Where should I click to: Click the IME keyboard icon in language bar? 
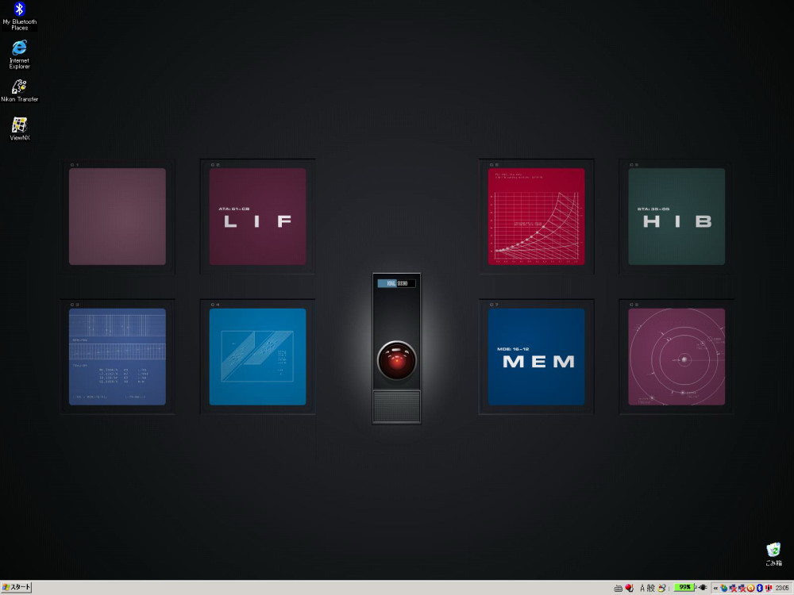[618, 588]
